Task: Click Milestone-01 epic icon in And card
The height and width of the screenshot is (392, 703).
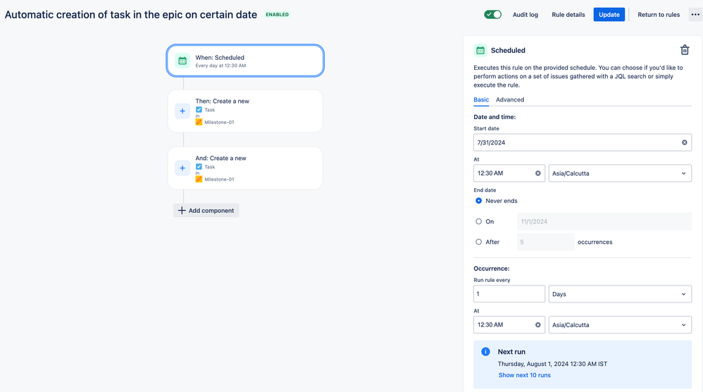Action: (199, 179)
